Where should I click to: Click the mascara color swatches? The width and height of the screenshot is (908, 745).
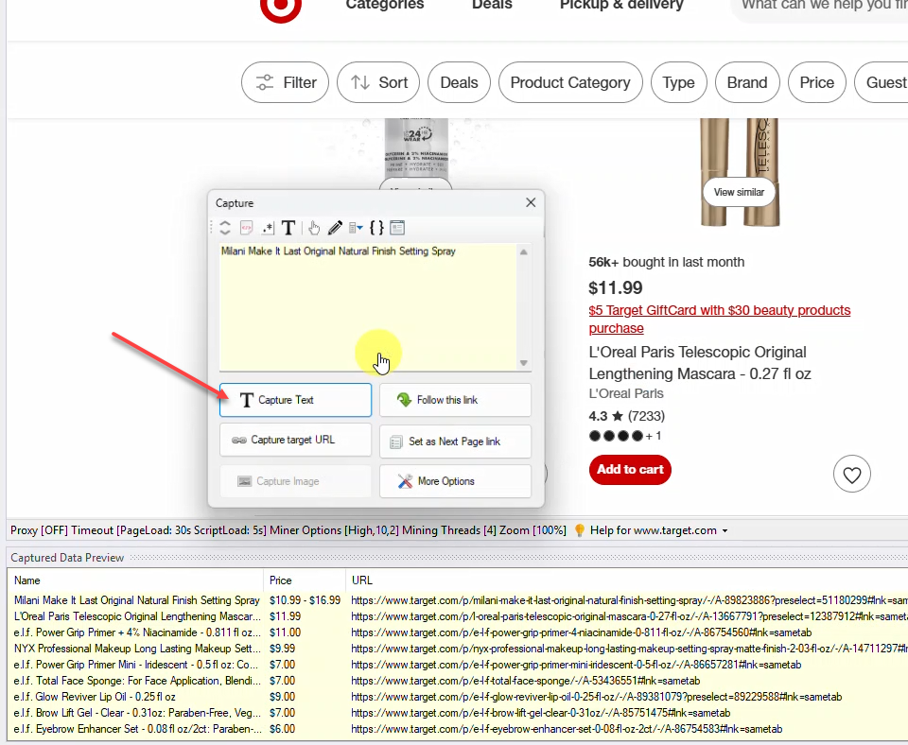pyautogui.click(x=625, y=436)
